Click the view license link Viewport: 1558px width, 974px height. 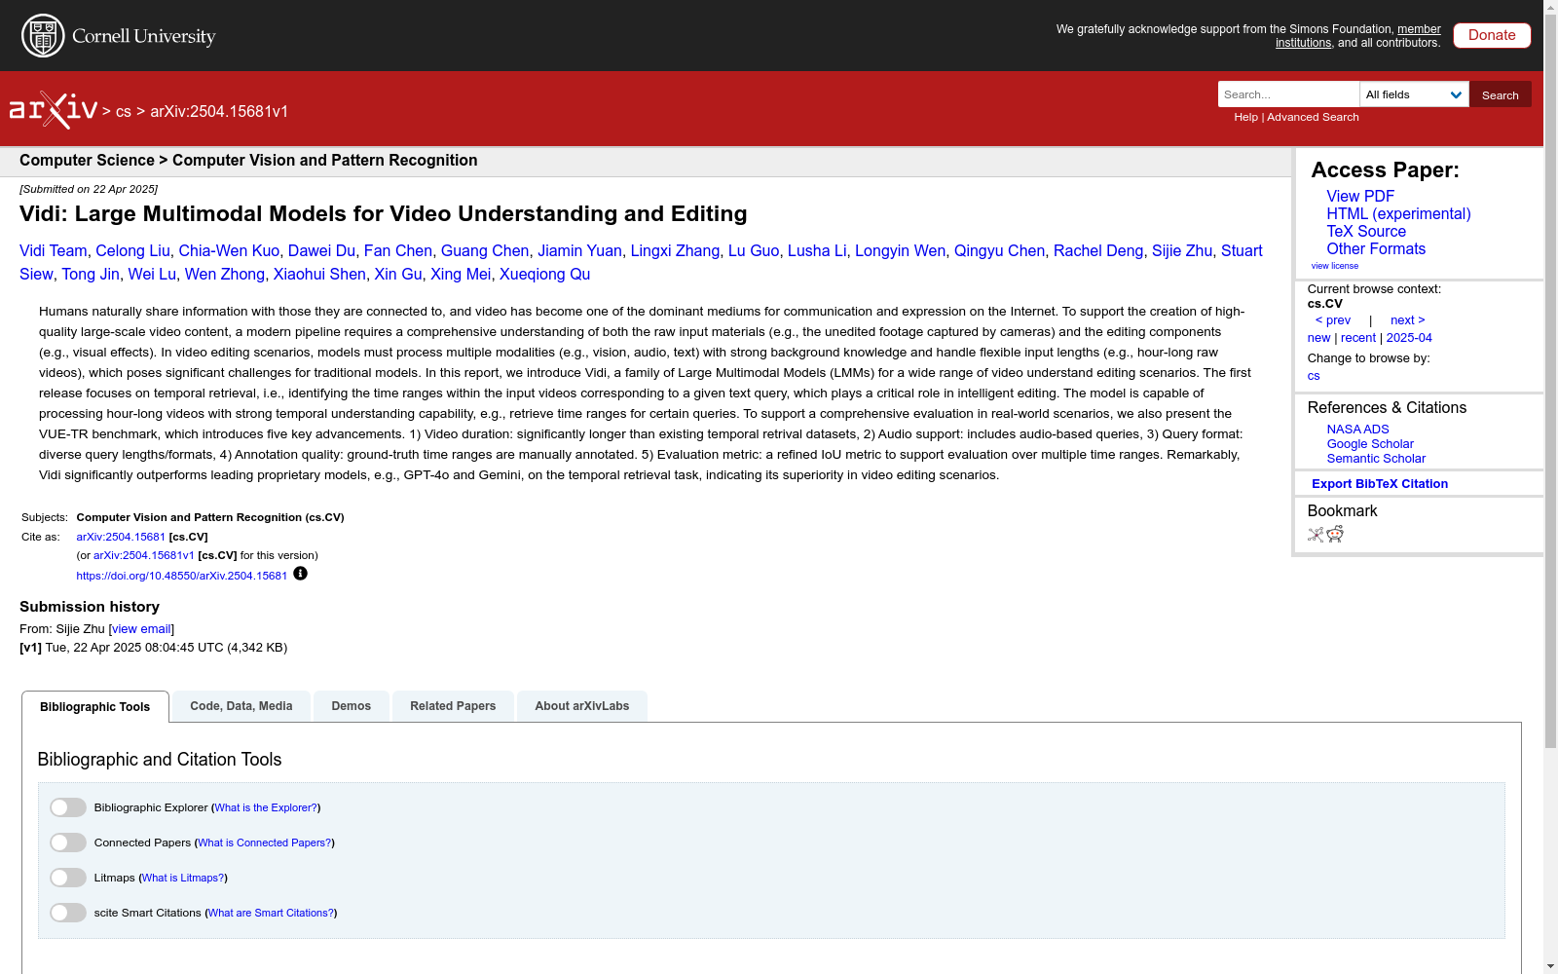(1334, 266)
